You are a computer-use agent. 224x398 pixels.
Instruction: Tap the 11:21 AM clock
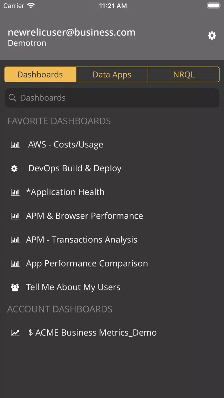(x=113, y=6)
